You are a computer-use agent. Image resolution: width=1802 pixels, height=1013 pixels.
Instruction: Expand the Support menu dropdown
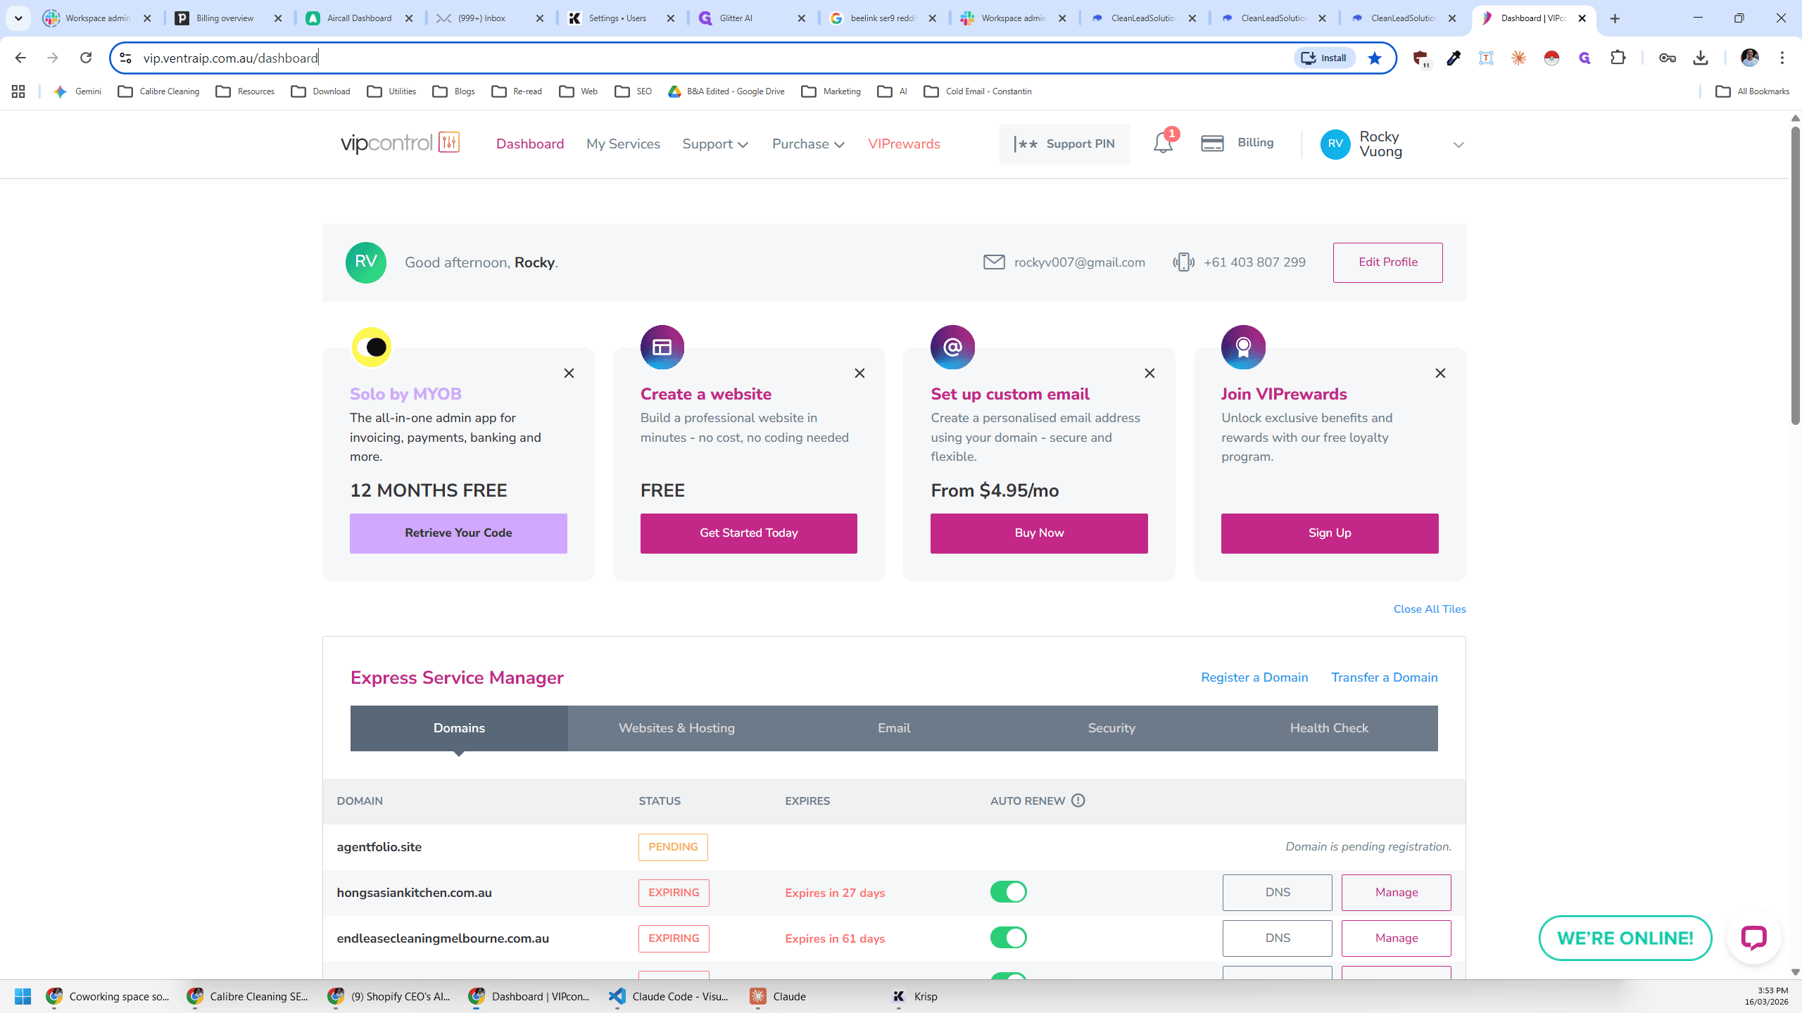coord(715,144)
